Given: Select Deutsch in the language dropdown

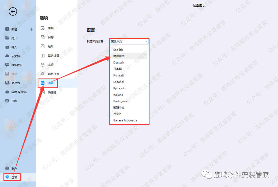Looking at the screenshot, I should point(119,63).
